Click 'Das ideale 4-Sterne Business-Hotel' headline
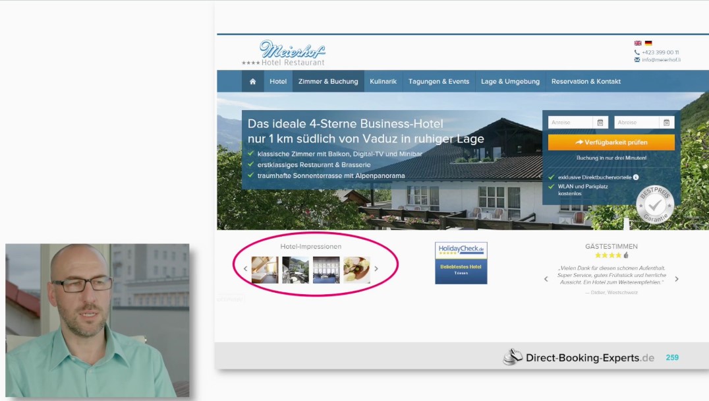 click(x=345, y=123)
